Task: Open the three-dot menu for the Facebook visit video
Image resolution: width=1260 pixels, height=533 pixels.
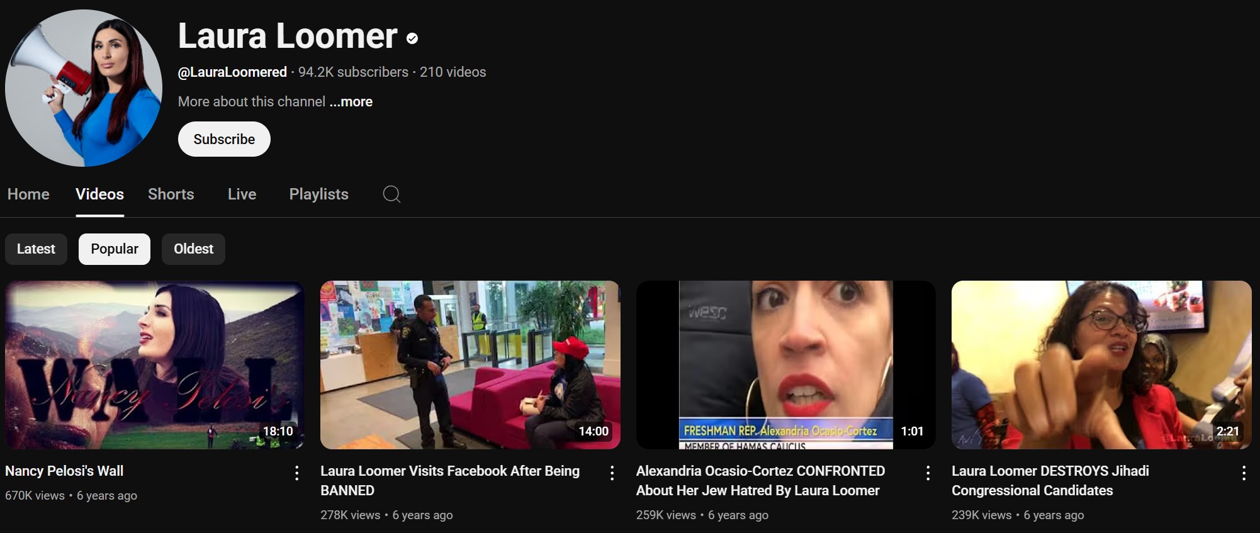Action: coord(612,473)
